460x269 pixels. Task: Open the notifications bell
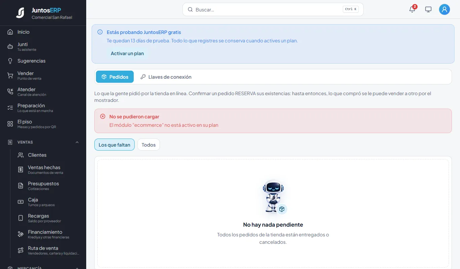click(x=412, y=9)
